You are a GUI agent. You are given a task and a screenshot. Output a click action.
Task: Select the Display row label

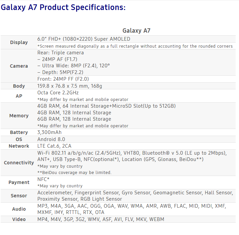19,42
